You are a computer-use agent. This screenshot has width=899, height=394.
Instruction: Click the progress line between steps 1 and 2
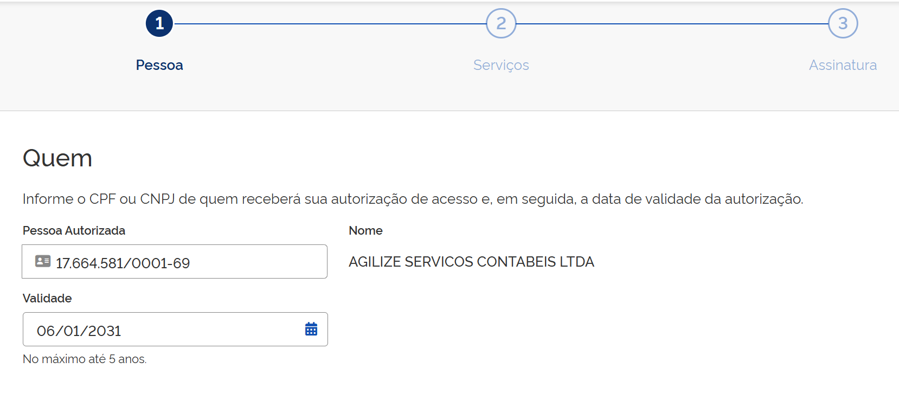point(331,23)
